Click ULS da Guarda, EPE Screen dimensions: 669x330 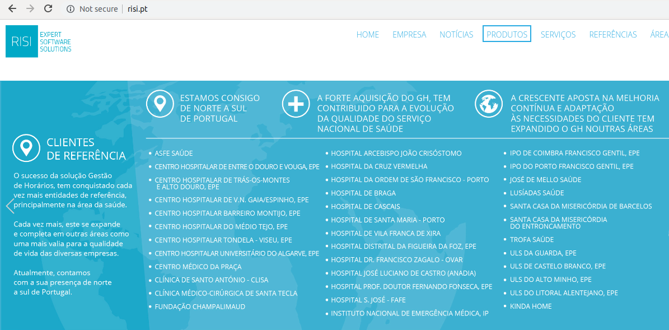pos(543,253)
